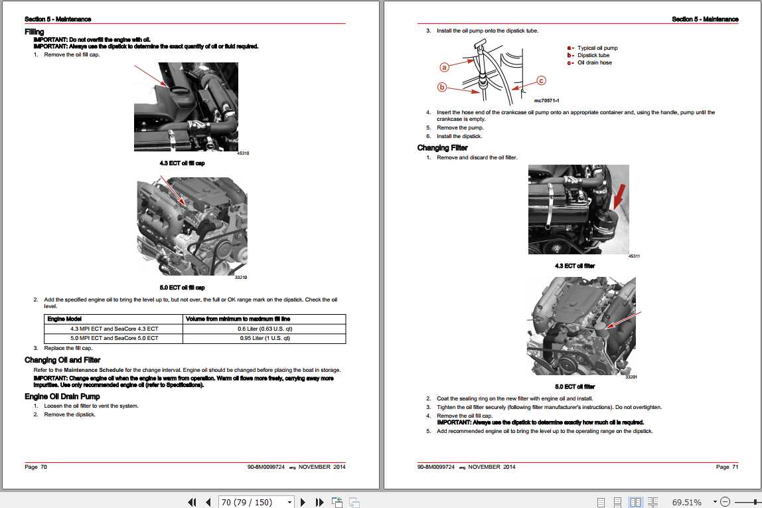762x508 pixels.
Task: Advance to the next page
Action: [303, 502]
